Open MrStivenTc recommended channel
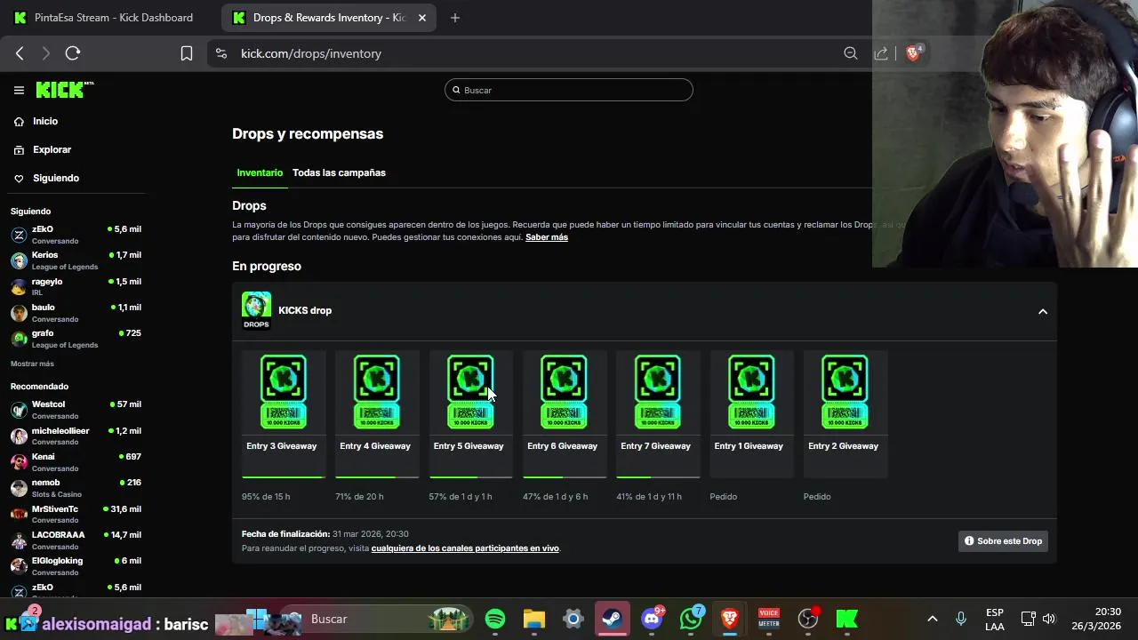 pos(76,514)
